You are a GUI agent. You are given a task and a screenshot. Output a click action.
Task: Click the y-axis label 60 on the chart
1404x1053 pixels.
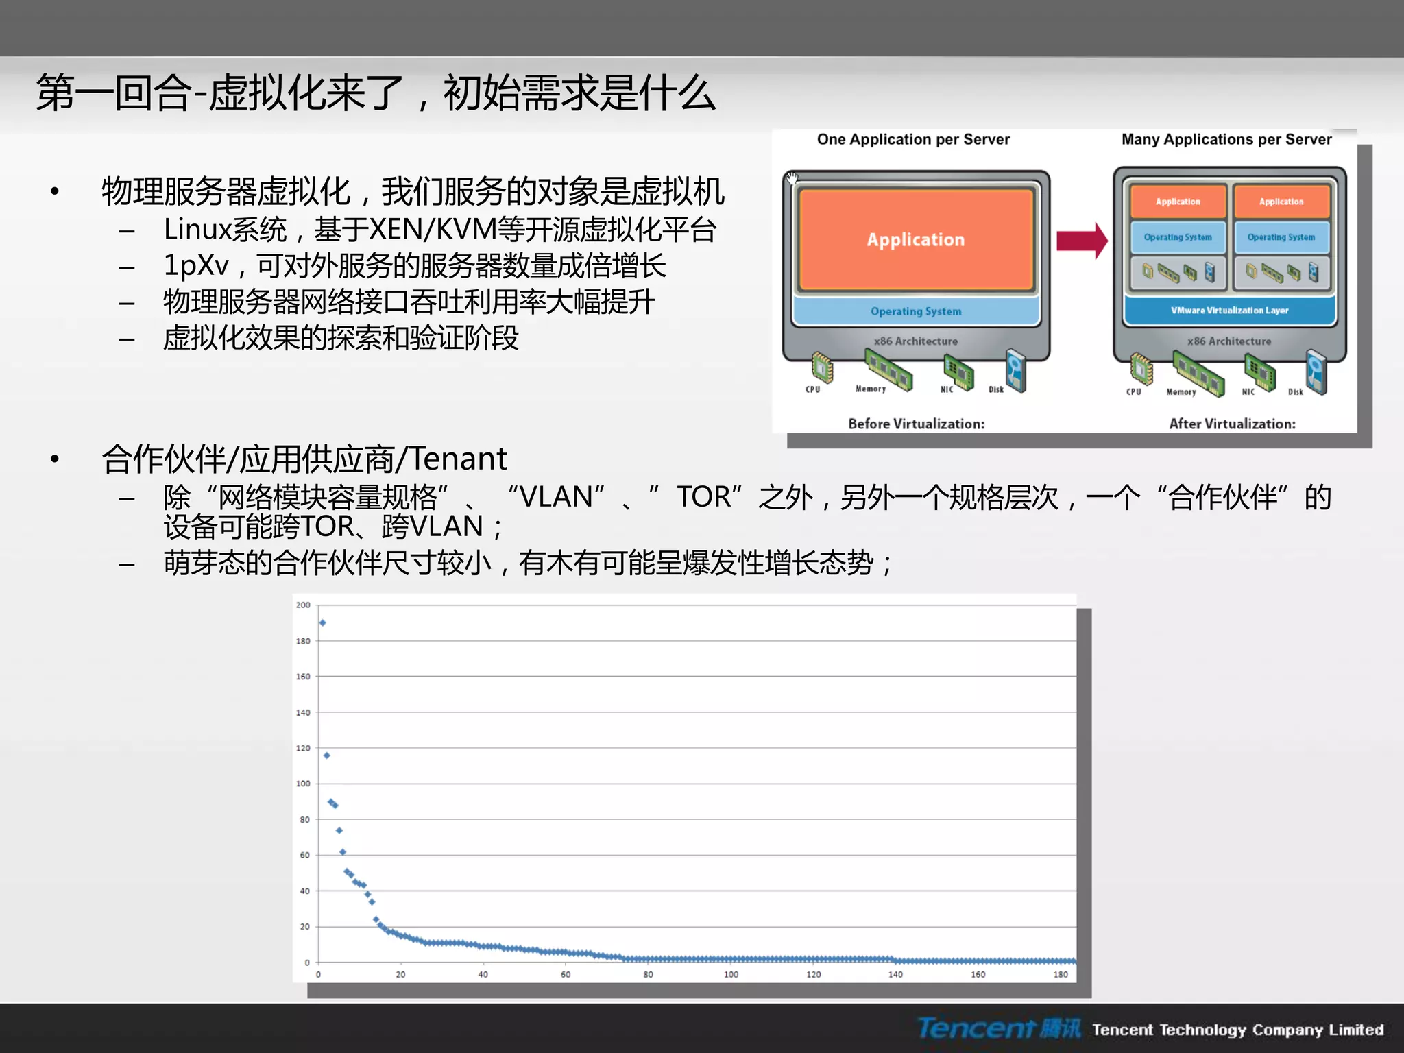[x=305, y=856]
